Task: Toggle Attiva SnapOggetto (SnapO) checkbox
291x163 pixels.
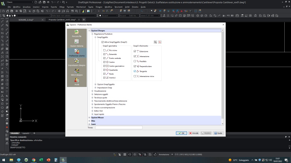Action: point(103,42)
